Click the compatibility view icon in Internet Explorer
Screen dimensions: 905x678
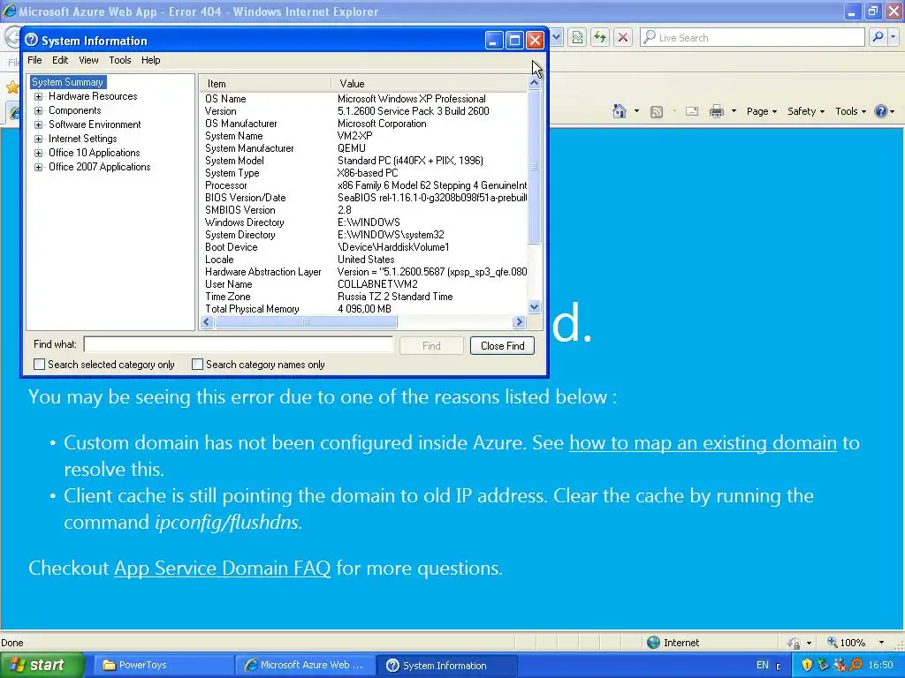pos(577,37)
